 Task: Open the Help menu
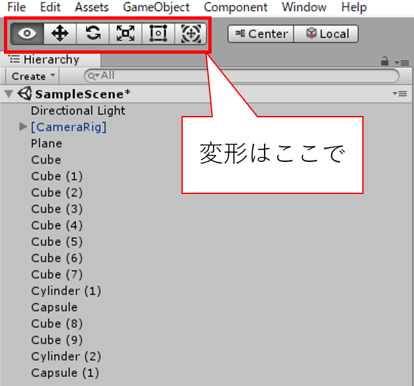tap(354, 7)
